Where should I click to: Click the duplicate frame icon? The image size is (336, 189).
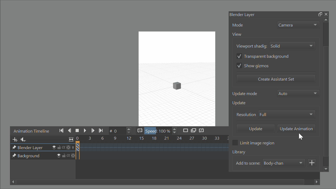(x=193, y=130)
